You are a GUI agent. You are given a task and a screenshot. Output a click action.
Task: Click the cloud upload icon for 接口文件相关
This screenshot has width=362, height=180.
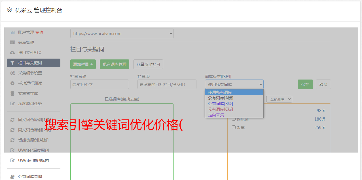coord(12,53)
